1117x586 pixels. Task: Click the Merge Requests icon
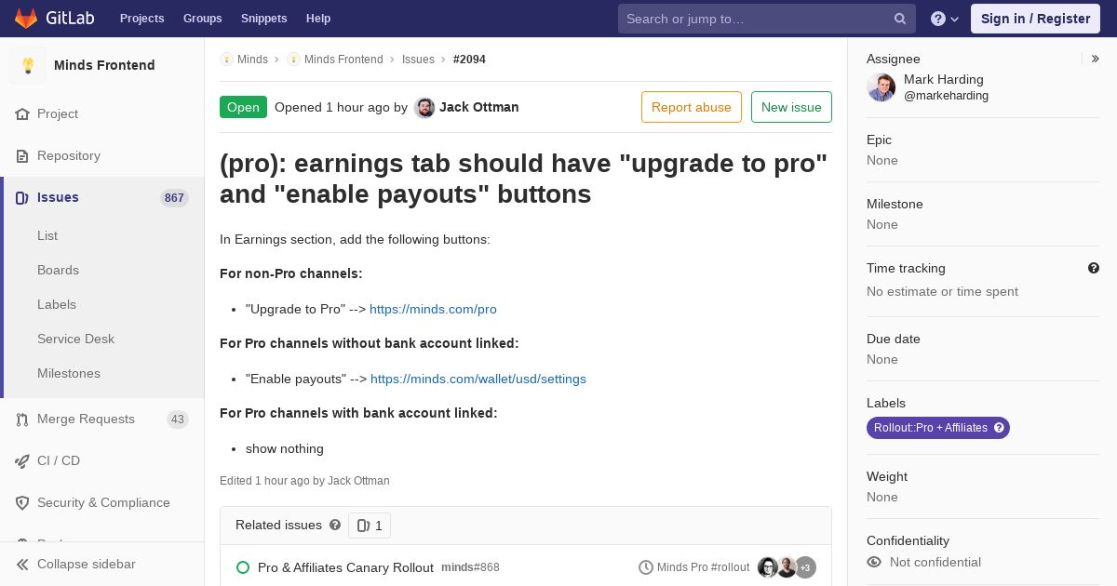coord(22,420)
